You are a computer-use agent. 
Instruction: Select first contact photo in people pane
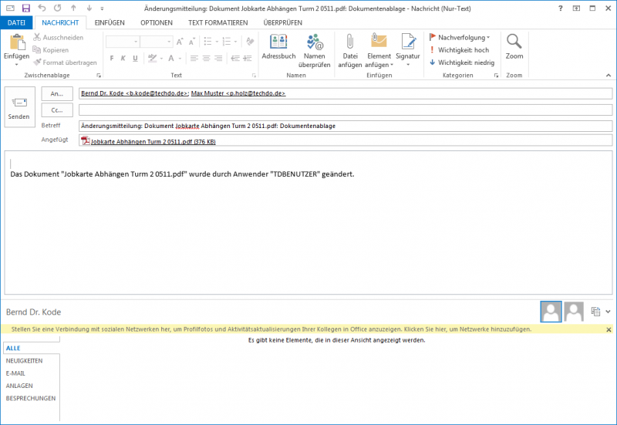(x=551, y=312)
